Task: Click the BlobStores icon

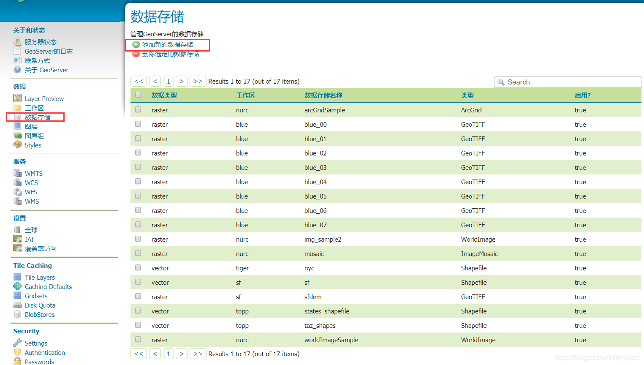Action: click(17, 314)
